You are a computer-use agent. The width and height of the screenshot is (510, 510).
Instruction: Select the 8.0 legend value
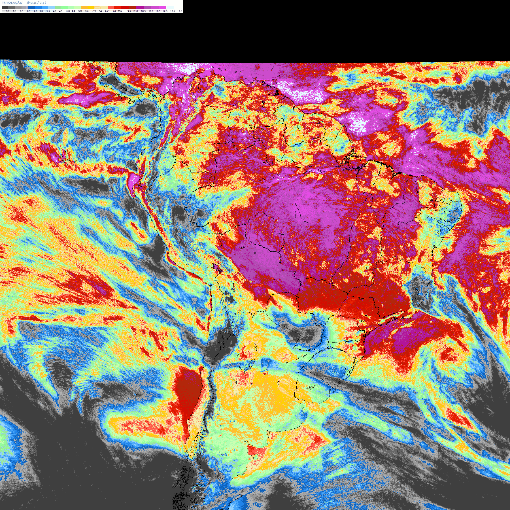click(107, 11)
